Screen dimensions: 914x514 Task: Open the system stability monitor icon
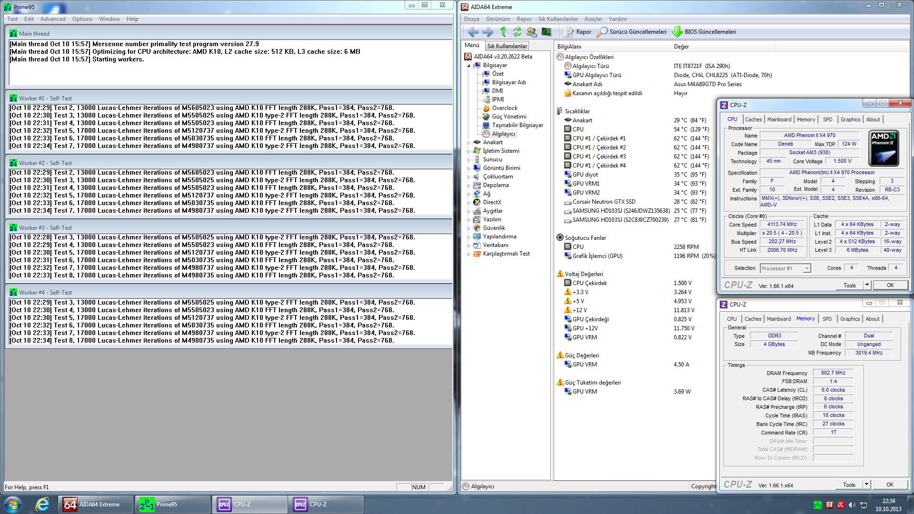tap(546, 32)
